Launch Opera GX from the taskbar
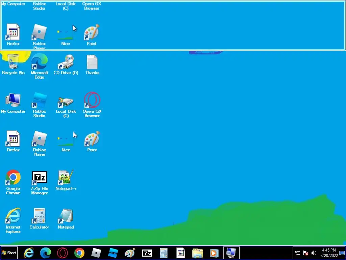This screenshot has width=346, height=260. click(x=63, y=253)
